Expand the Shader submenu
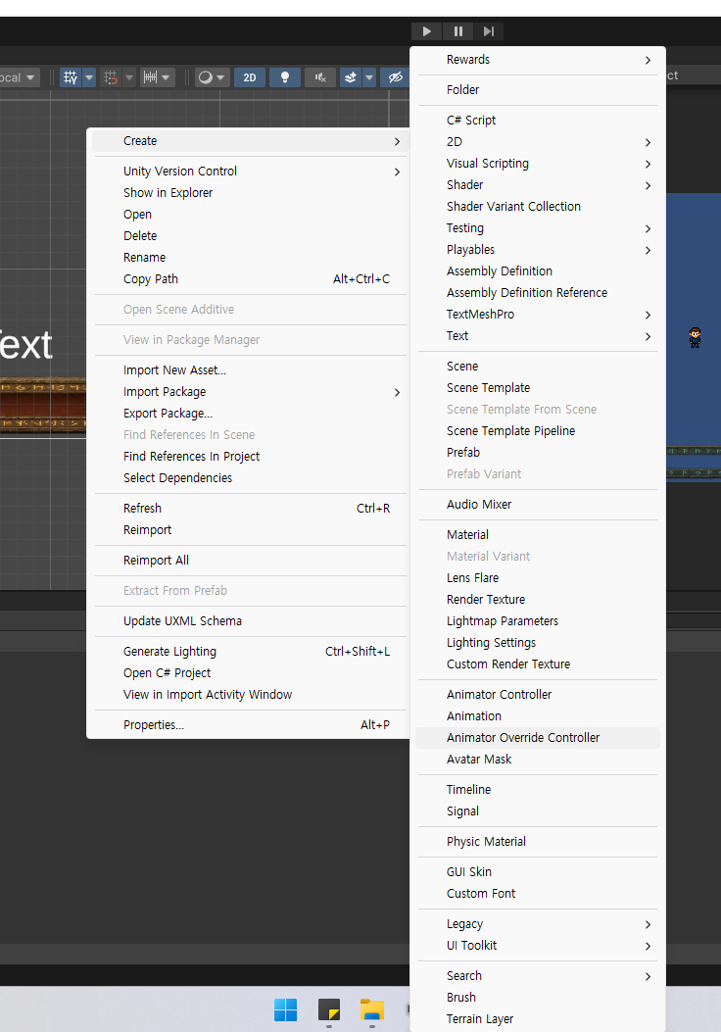Viewport: 721px width, 1032px height. pyautogui.click(x=538, y=185)
